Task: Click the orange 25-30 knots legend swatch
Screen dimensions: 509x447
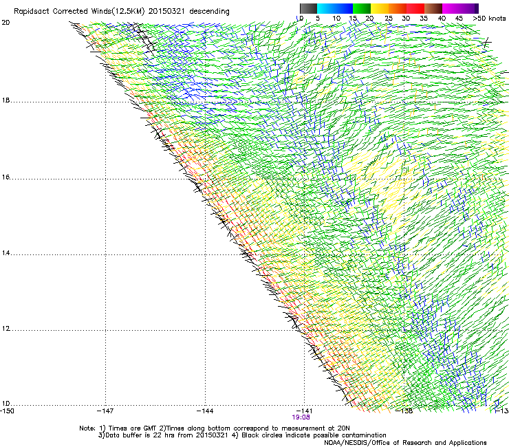Action: tap(398, 8)
